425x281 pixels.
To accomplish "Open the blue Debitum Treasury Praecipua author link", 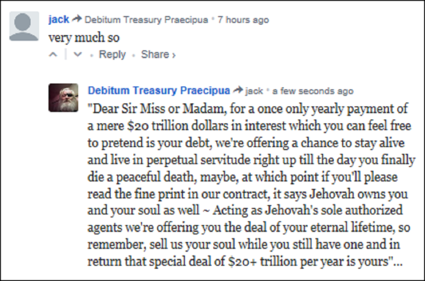I will point(158,91).
